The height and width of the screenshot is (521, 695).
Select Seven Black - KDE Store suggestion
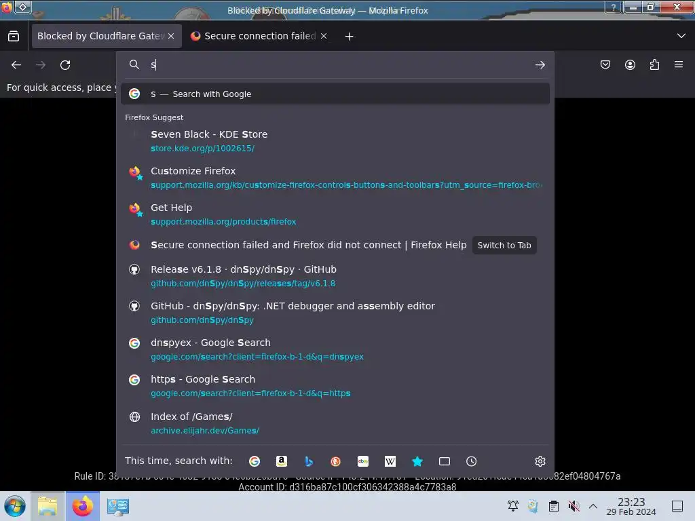pos(335,141)
